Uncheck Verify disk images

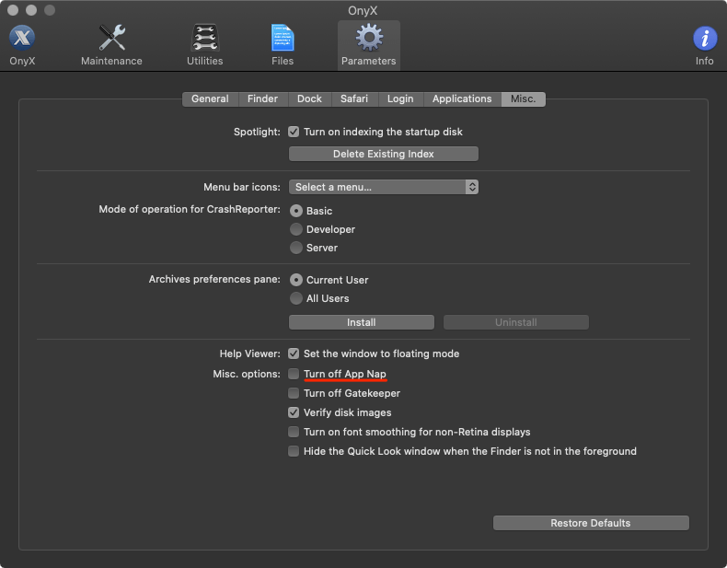(x=294, y=412)
